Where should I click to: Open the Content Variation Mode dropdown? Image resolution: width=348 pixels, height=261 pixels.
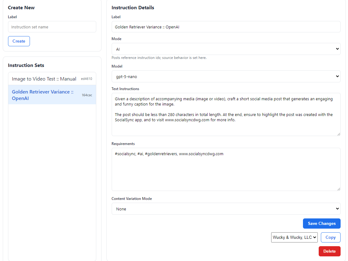pos(226,209)
